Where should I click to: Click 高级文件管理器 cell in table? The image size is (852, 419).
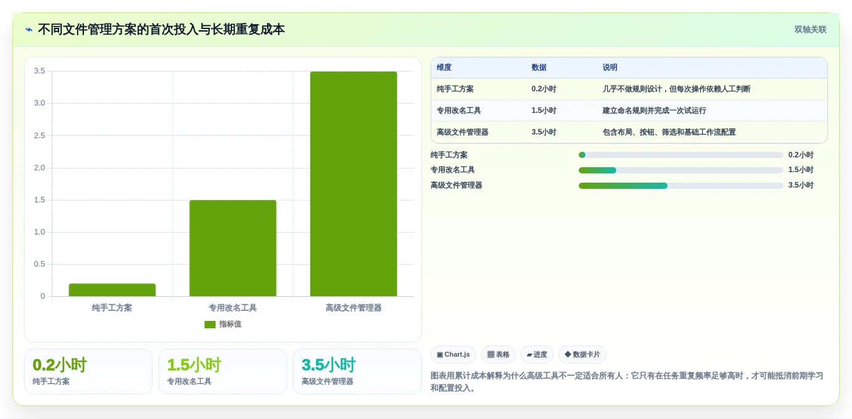tap(463, 132)
